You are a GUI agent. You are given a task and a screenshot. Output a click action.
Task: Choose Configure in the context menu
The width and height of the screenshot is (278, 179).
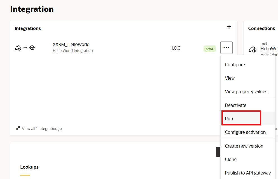tap(235, 65)
